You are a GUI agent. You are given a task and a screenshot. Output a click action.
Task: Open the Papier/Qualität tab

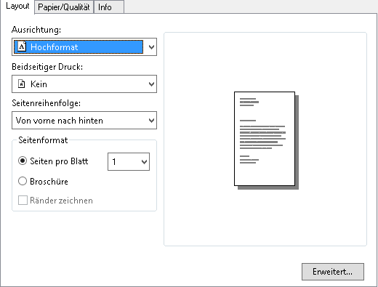(64, 7)
